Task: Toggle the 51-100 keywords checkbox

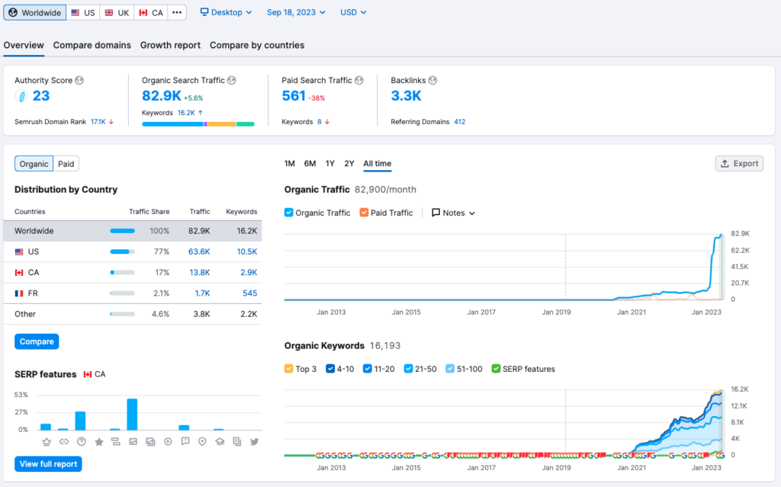Action: tap(450, 369)
